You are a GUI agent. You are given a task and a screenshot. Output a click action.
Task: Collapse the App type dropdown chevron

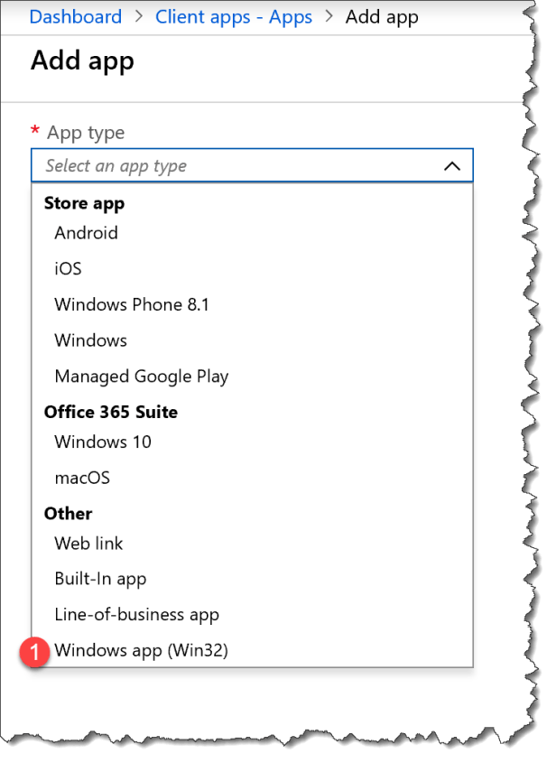click(x=452, y=166)
